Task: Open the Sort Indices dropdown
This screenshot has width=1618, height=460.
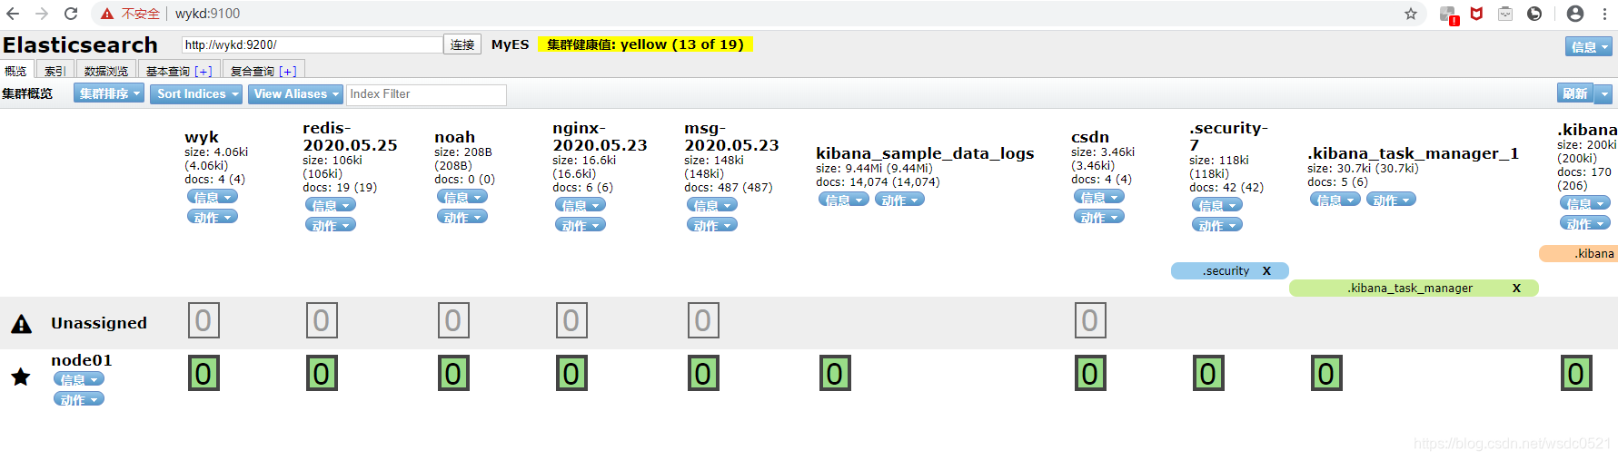Action: click(196, 93)
